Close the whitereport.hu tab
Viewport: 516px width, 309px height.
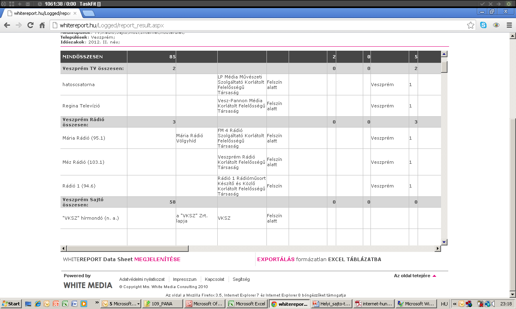pyautogui.click(x=75, y=13)
